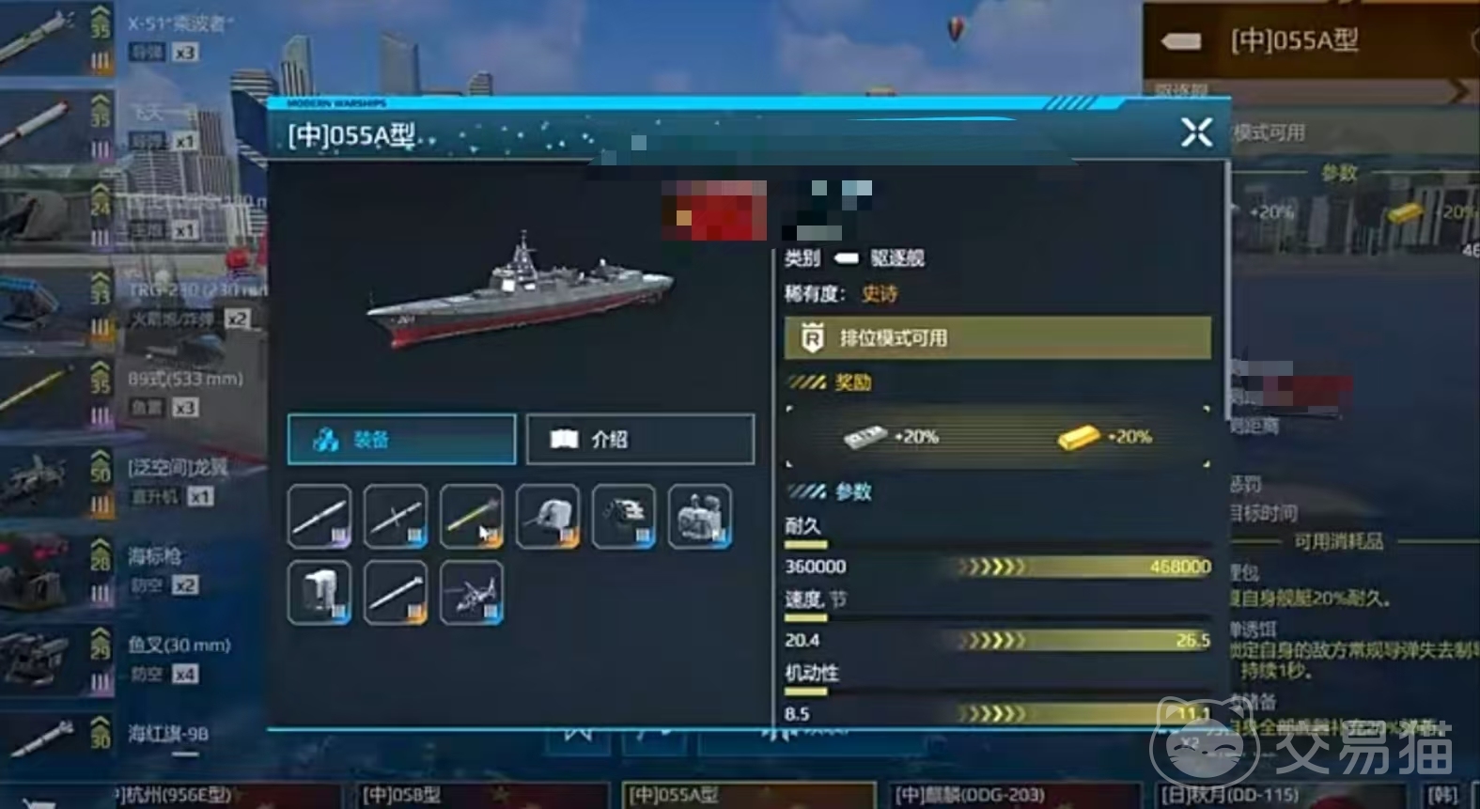Switch to the 装备 tab
The image size is (1480, 809).
[x=402, y=439]
